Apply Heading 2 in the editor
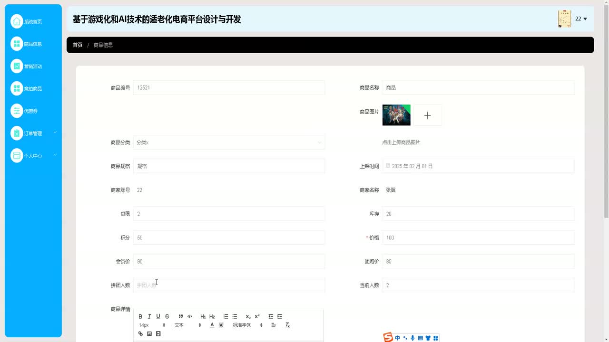This screenshot has width=609, height=342. coord(212,316)
